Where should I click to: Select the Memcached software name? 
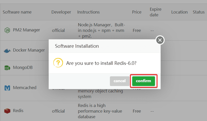(25, 88)
